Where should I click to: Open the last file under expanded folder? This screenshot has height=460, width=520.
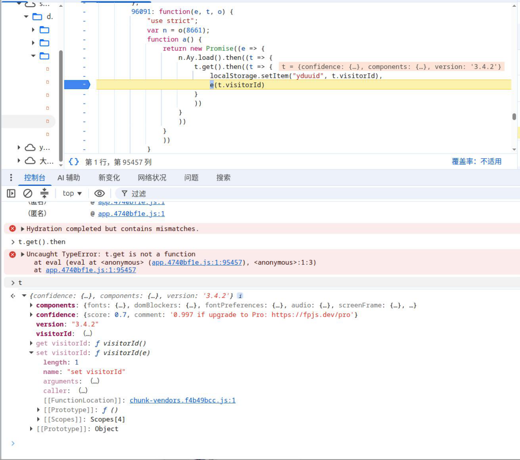click(x=47, y=134)
